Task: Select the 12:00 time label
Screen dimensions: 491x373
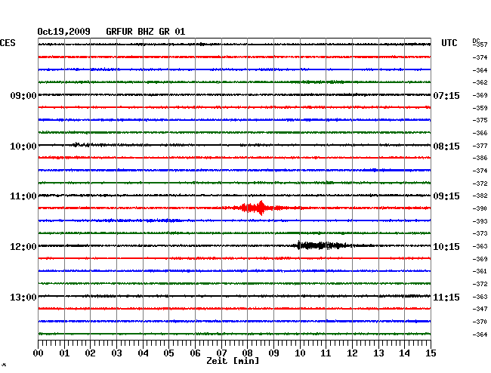Action: click(23, 247)
